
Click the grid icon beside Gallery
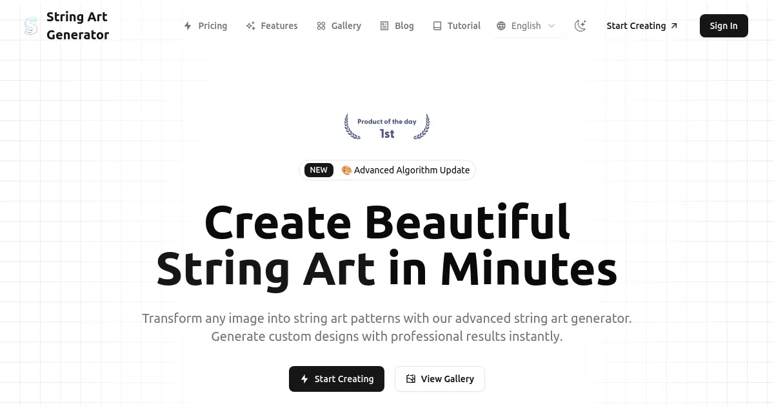pos(321,26)
